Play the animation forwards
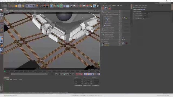The height and width of the screenshot is (97, 173). pos(65,74)
